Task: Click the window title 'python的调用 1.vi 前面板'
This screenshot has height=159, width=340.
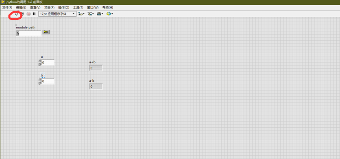Action: [x=24, y=2]
